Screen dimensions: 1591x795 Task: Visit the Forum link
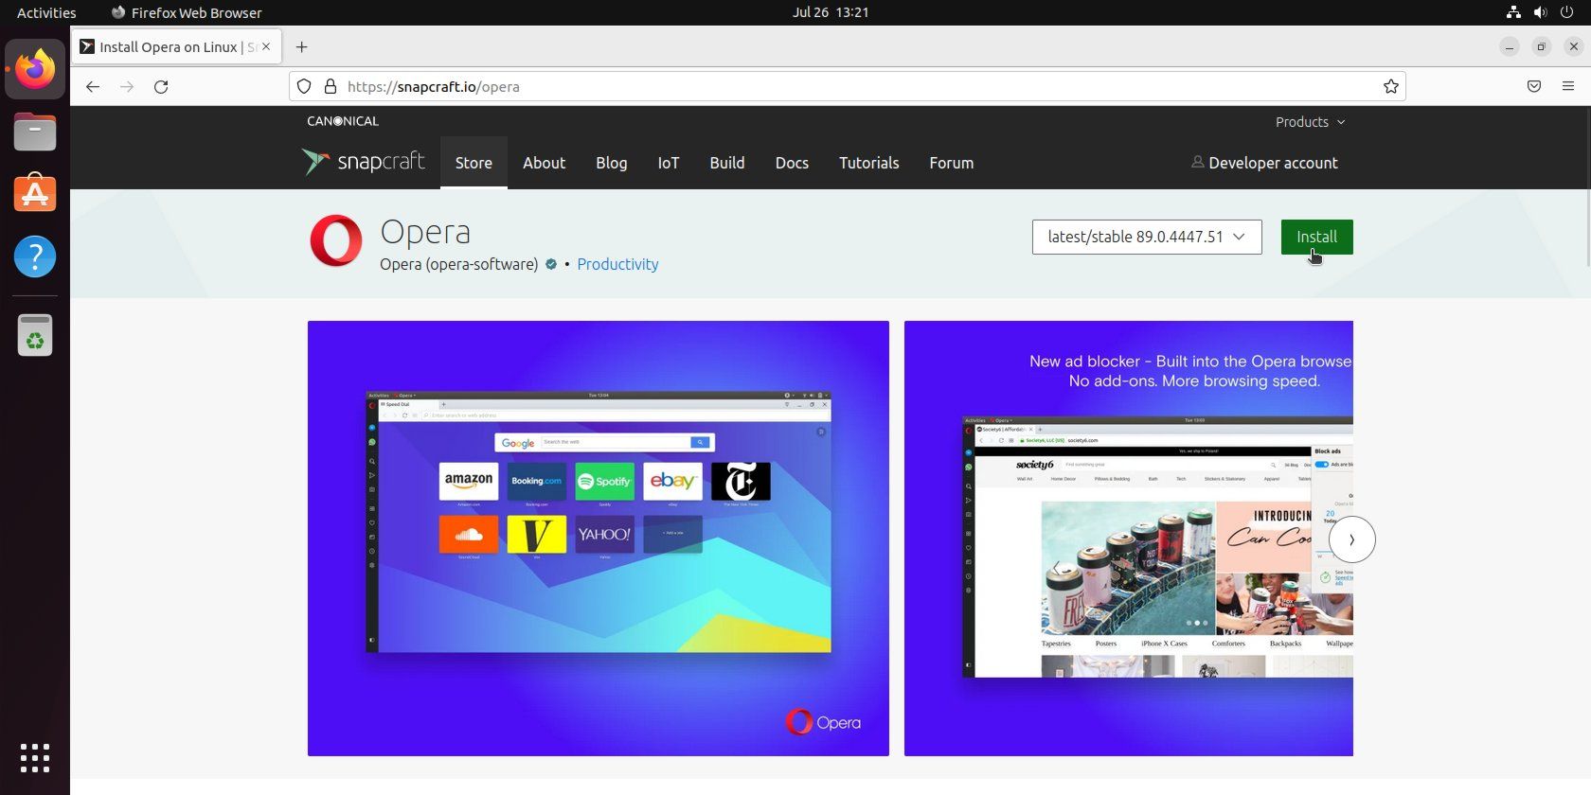click(952, 163)
